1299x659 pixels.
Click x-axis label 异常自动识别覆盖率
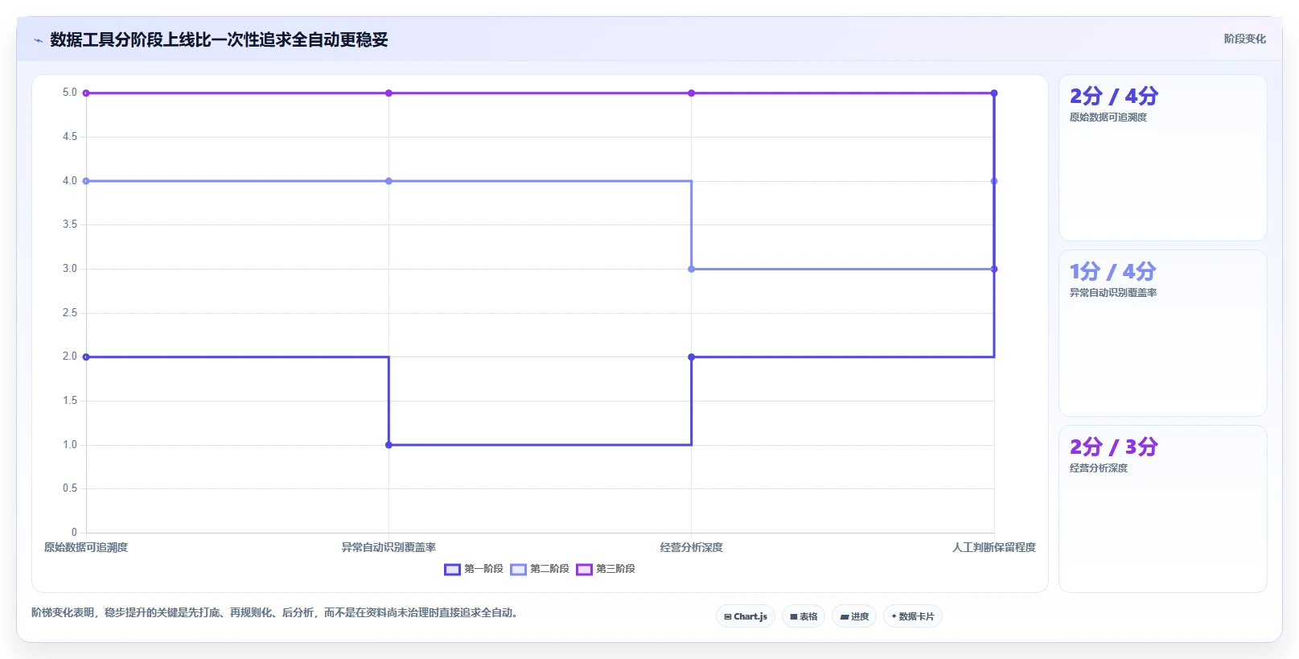[x=388, y=547]
